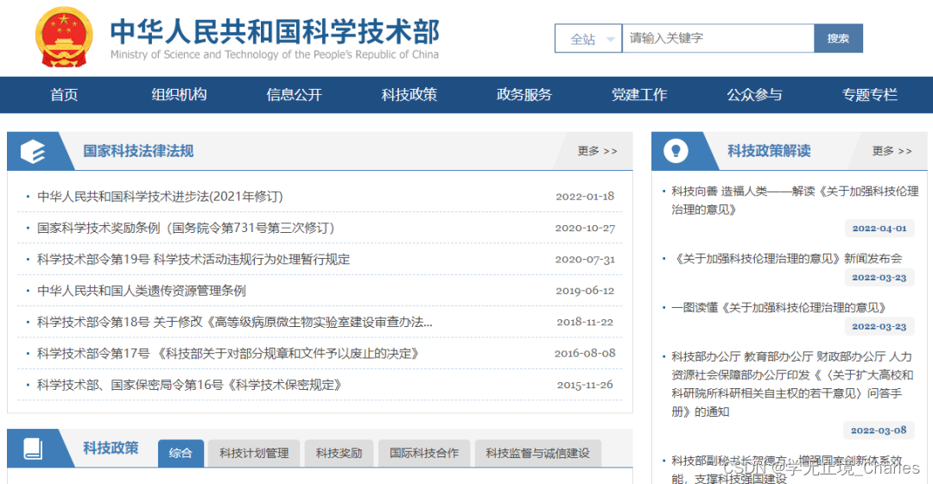Click the 国家科技法律法规 section heading
This screenshot has height=484, width=933.
pos(138,151)
